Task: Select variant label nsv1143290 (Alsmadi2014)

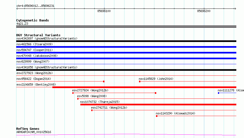Action: coord(175,113)
